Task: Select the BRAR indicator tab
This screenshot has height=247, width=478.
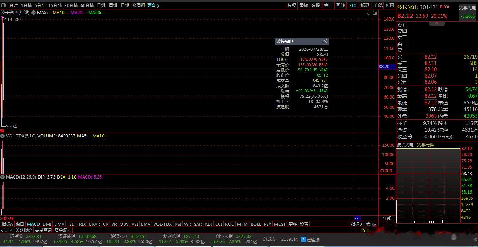Action: pos(94,224)
